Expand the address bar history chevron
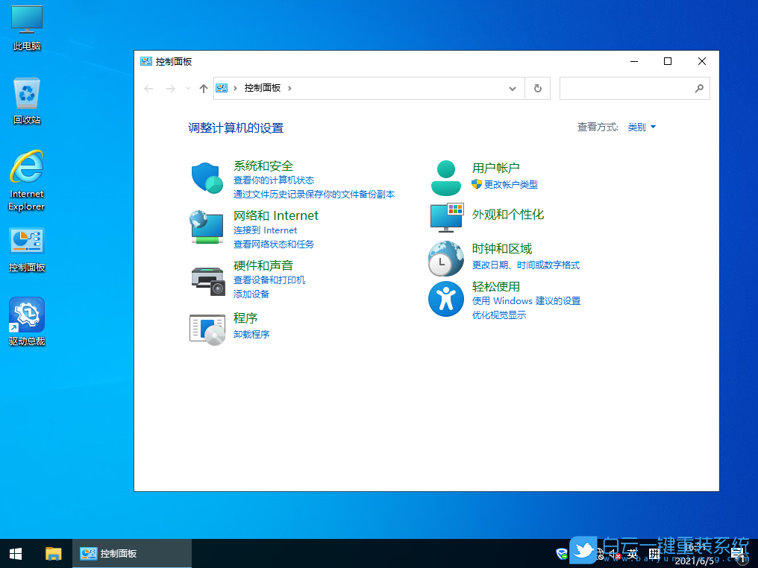 click(513, 88)
